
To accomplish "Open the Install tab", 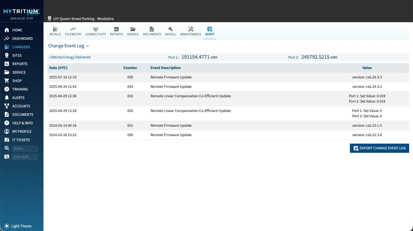I will tap(171, 31).
